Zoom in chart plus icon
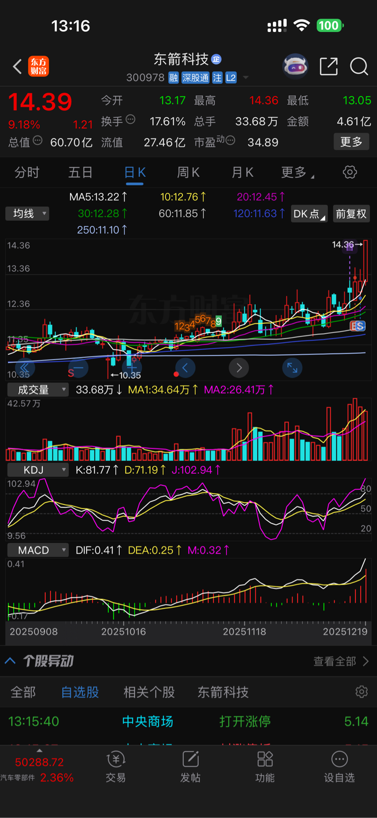Screen dimensions: 377x818 (132, 367)
